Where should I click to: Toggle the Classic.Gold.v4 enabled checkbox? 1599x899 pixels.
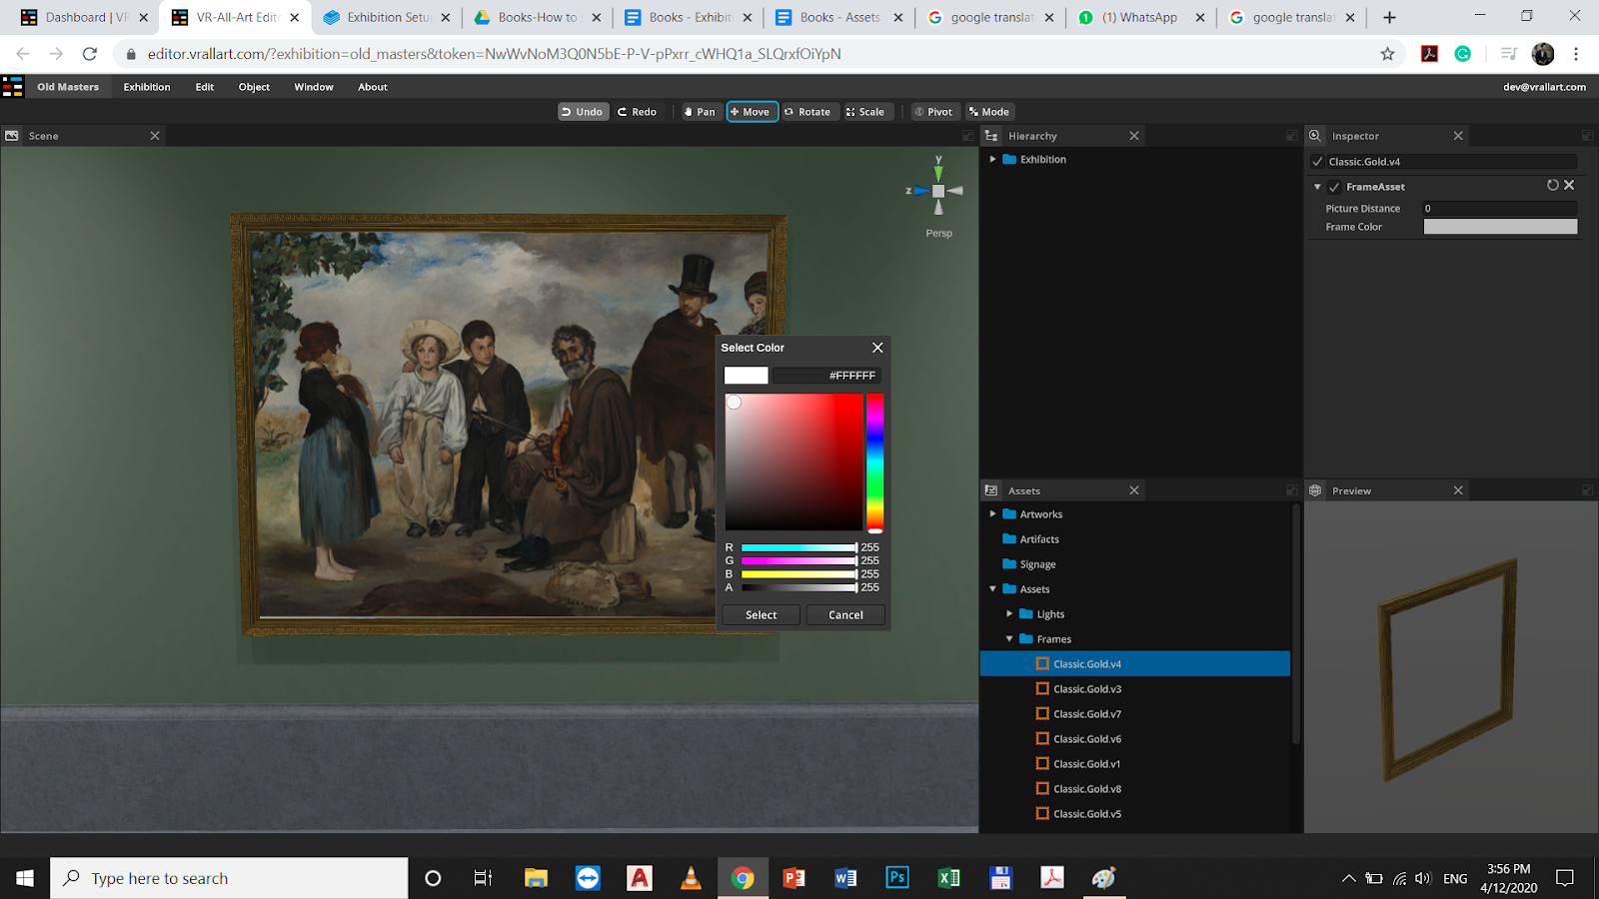tap(1317, 162)
